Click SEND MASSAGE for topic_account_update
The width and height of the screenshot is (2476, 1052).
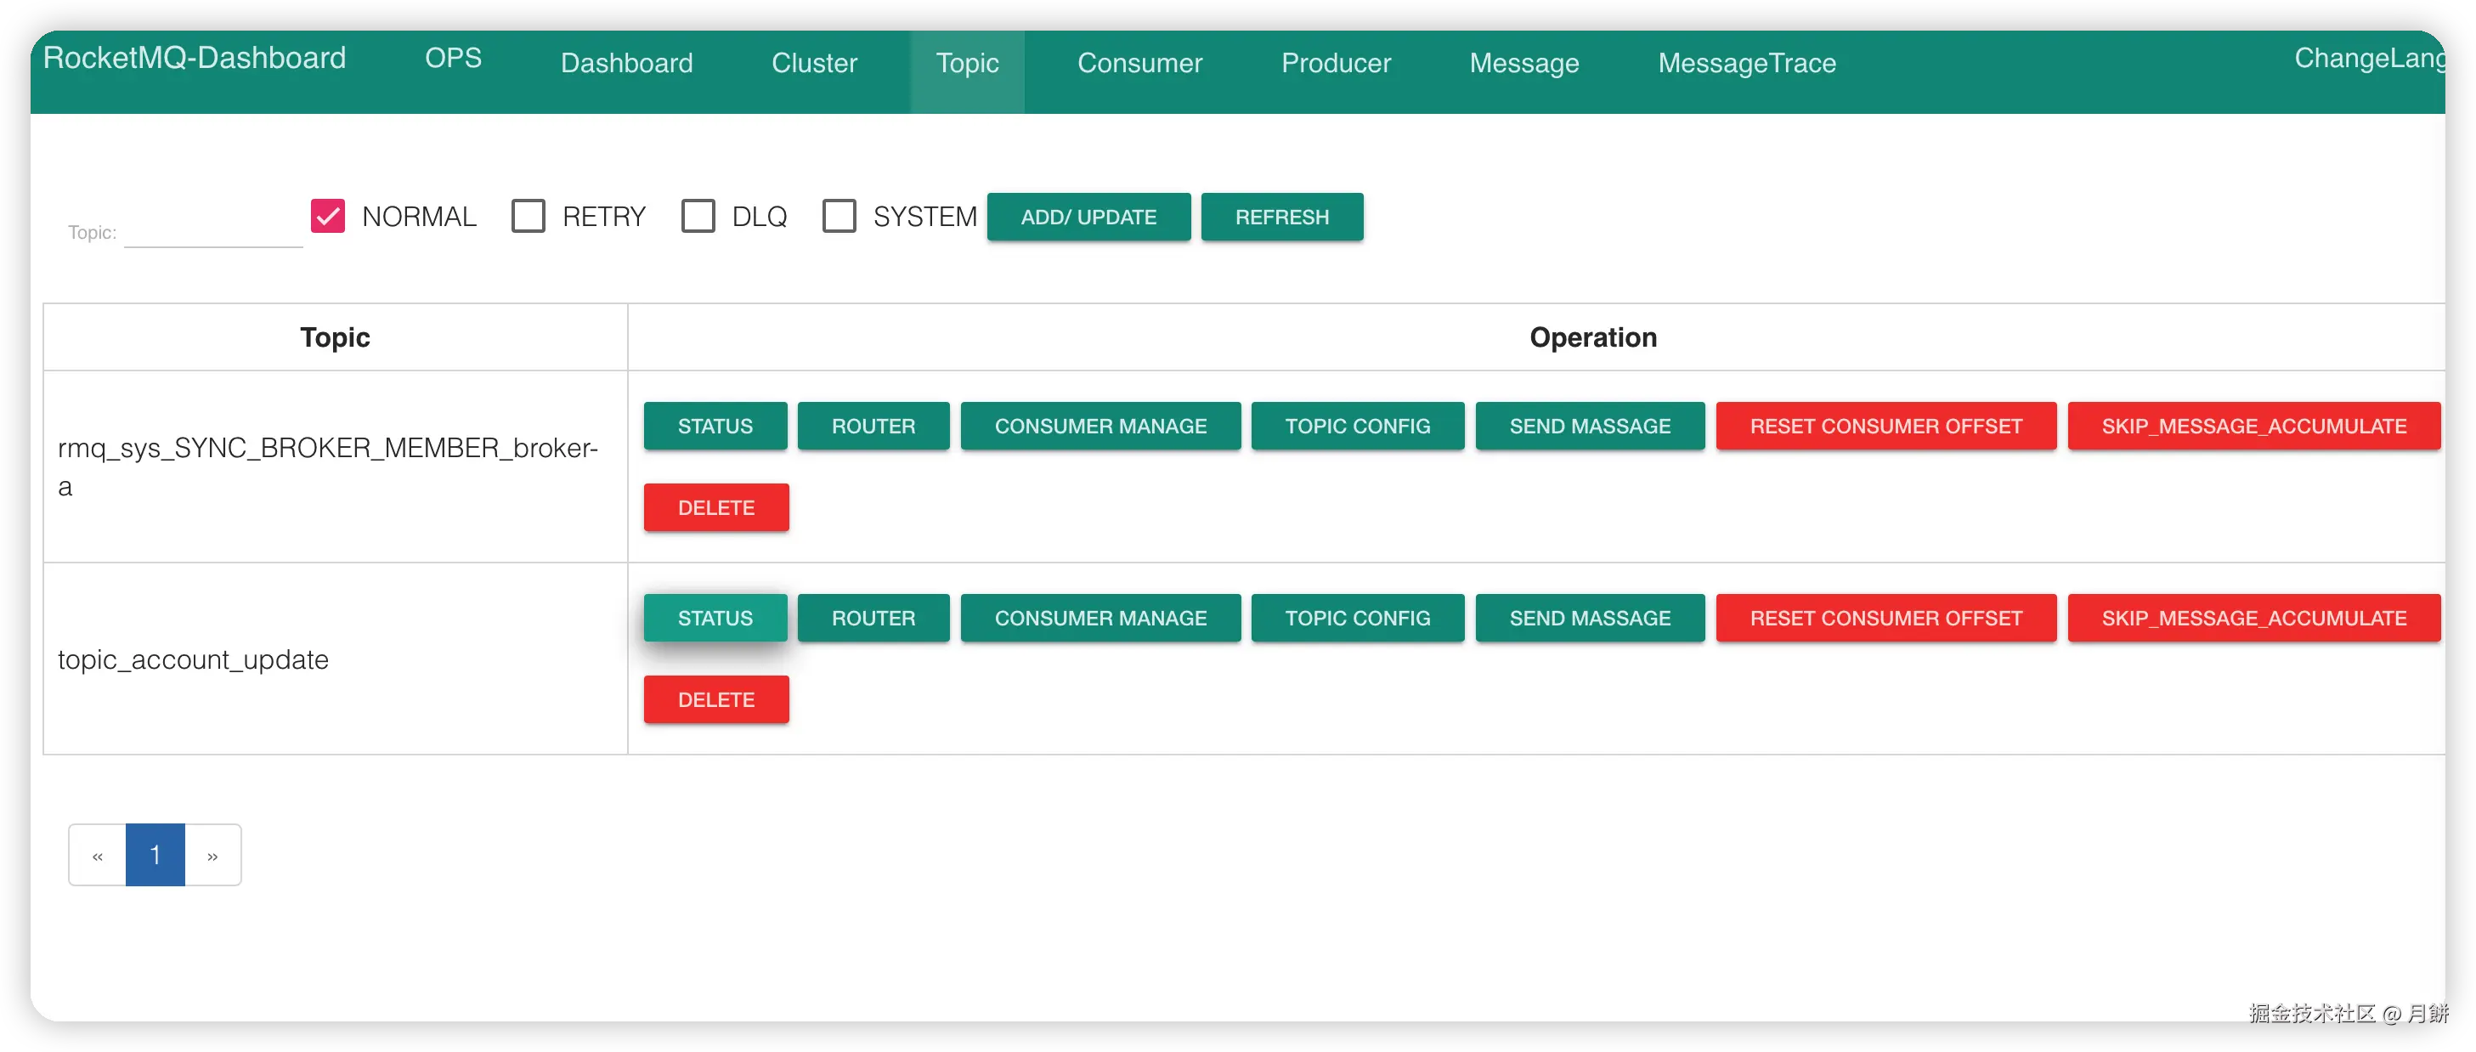[x=1589, y=619]
